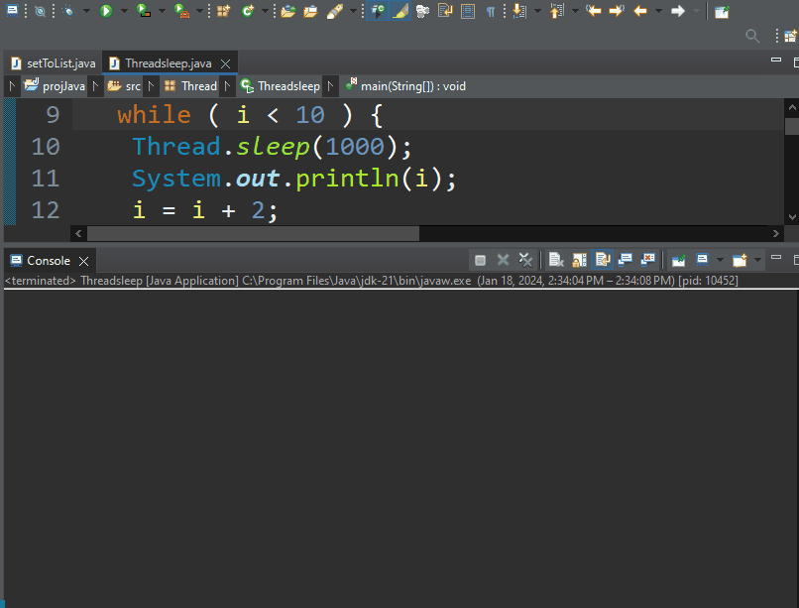Toggle Word Wrap in Console toolbar
The image size is (799, 608).
602,260
